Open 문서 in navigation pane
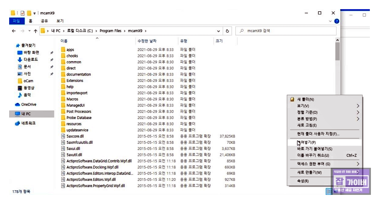The height and width of the screenshot is (204, 379). (27, 66)
